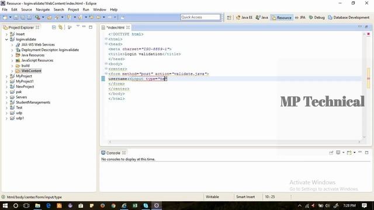
Task: Click the Run launch toolbar icon
Action: point(37,17)
